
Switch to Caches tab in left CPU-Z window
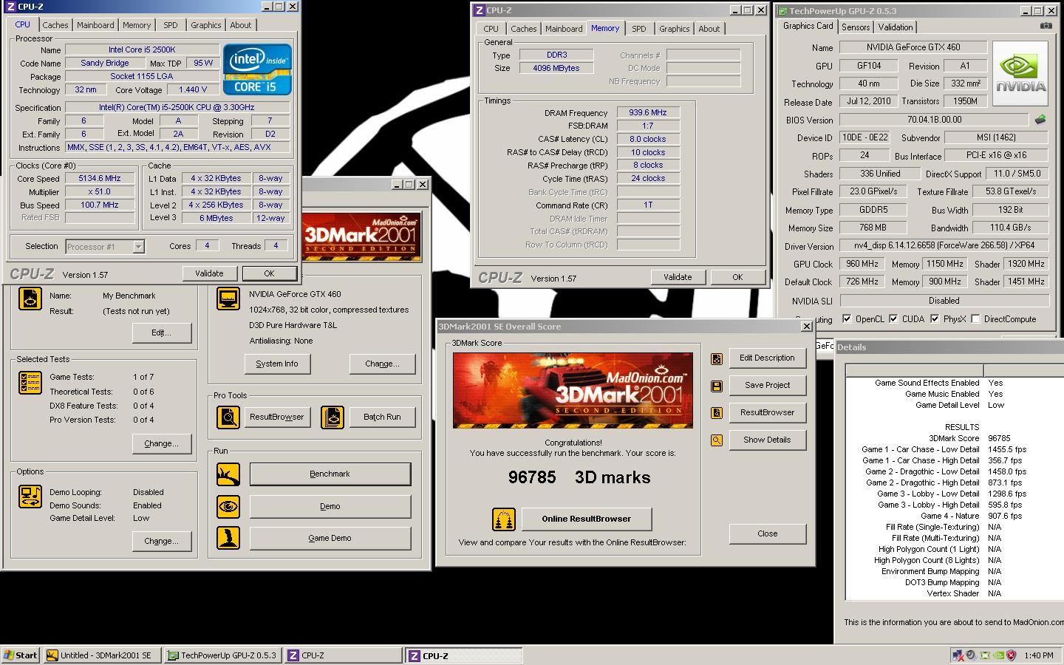(55, 25)
